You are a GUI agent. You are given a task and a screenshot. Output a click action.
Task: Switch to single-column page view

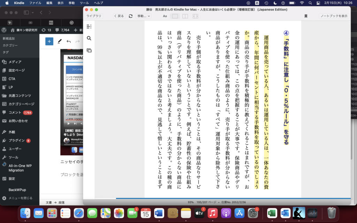click(175, 16)
